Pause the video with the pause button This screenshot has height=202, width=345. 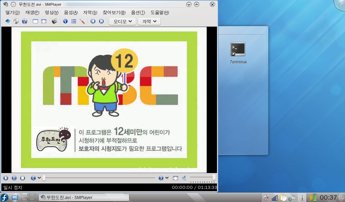14,178
